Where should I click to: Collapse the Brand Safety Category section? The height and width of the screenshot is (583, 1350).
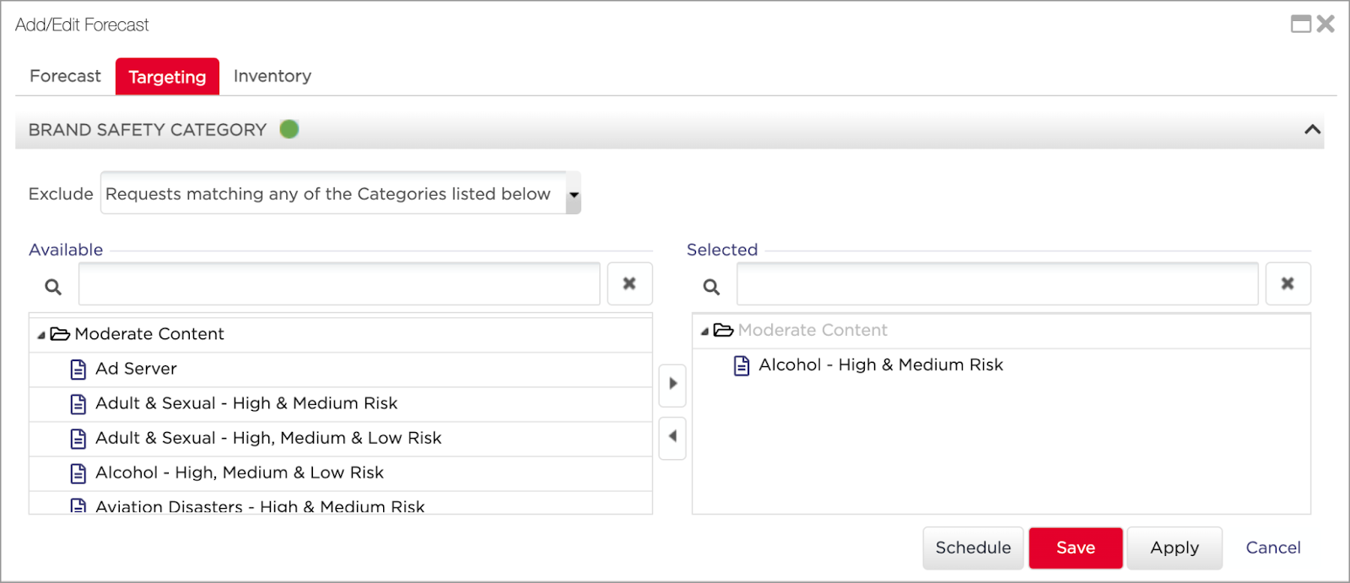point(1312,130)
